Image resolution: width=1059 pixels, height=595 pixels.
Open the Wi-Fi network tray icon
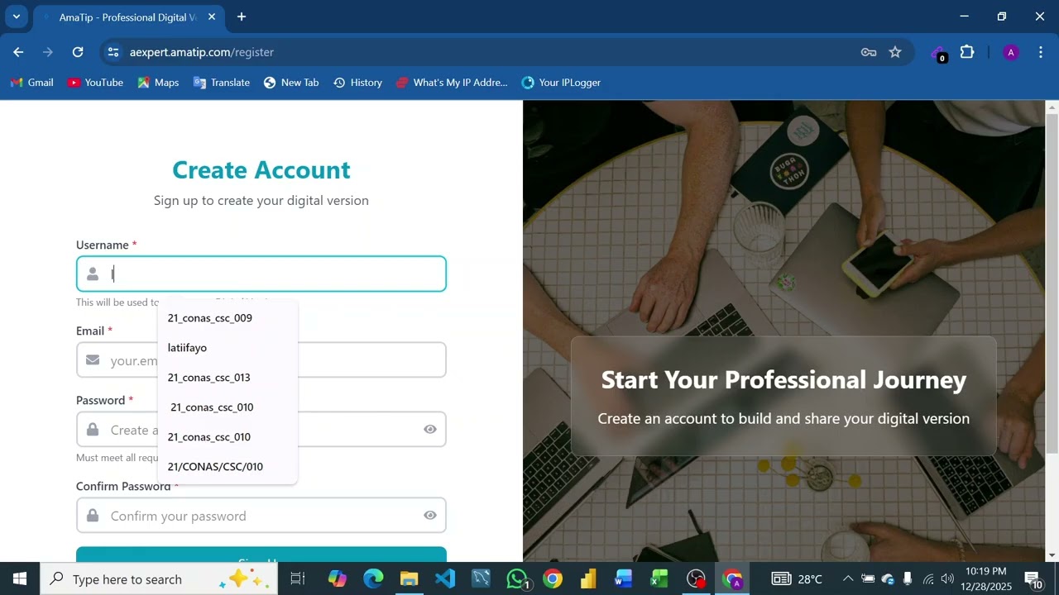928,578
